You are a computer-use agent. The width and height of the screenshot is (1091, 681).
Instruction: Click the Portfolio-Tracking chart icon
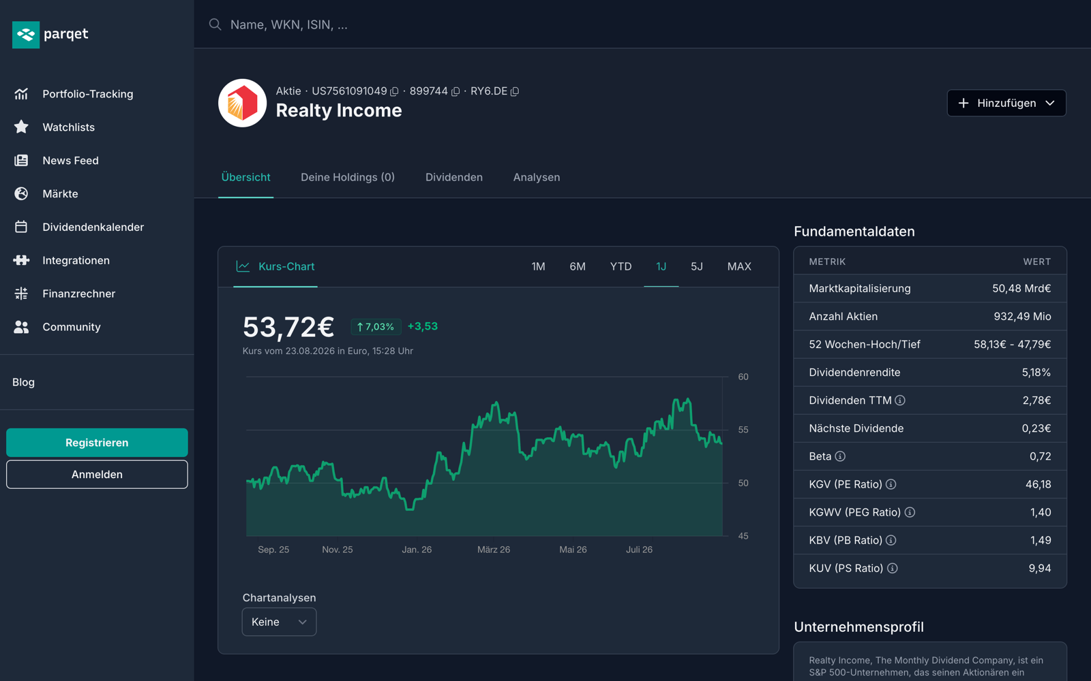click(21, 94)
